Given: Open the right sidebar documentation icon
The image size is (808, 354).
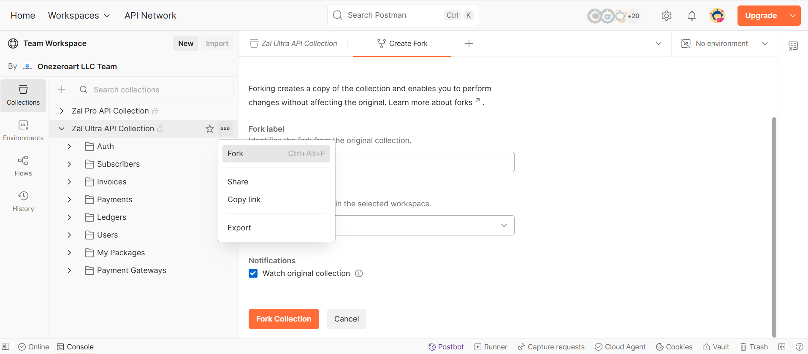Looking at the screenshot, I should coord(793,46).
